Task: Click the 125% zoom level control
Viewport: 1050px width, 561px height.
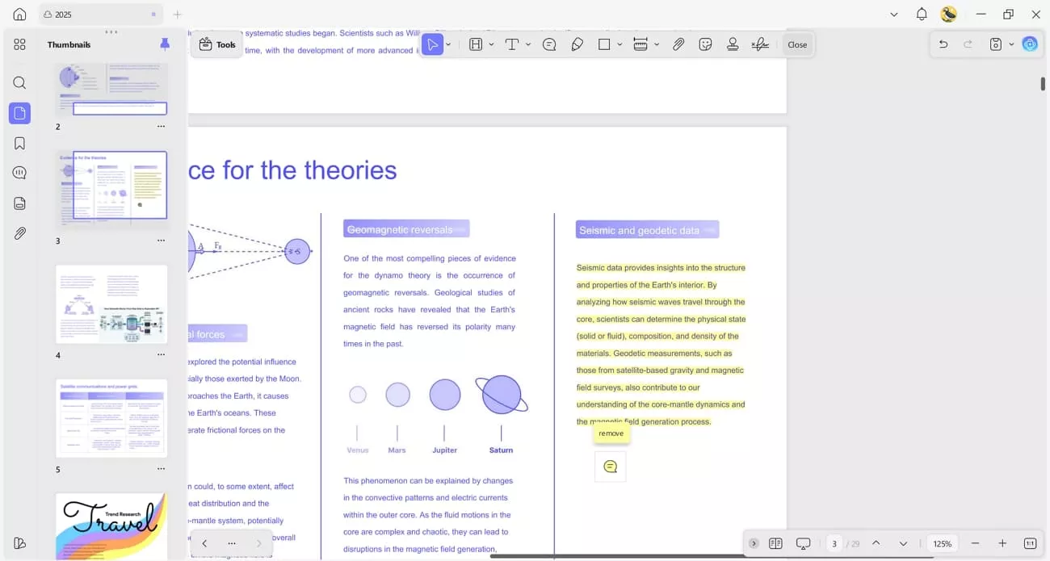Action: pos(942,543)
